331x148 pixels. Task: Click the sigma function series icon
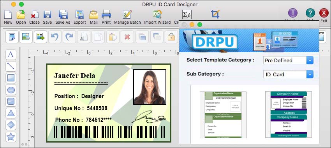pyautogui.click(x=187, y=14)
